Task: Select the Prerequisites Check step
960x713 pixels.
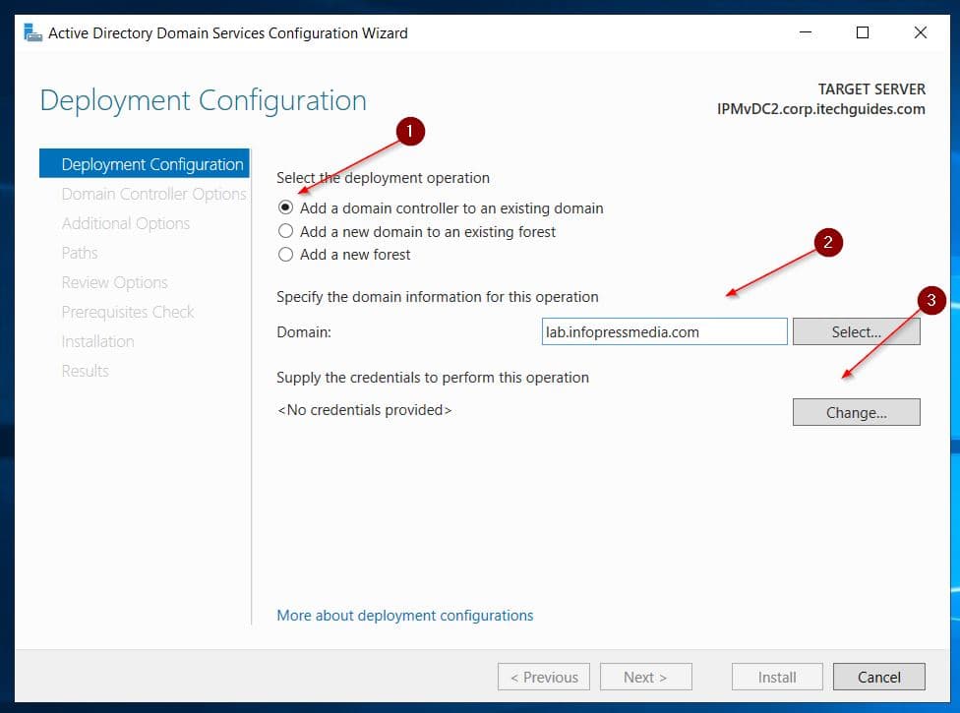Action: point(128,312)
